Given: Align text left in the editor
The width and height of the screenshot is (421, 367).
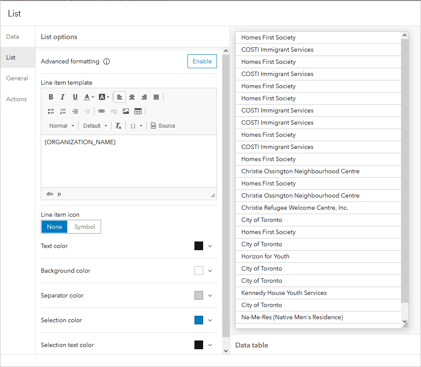Looking at the screenshot, I should [120, 97].
